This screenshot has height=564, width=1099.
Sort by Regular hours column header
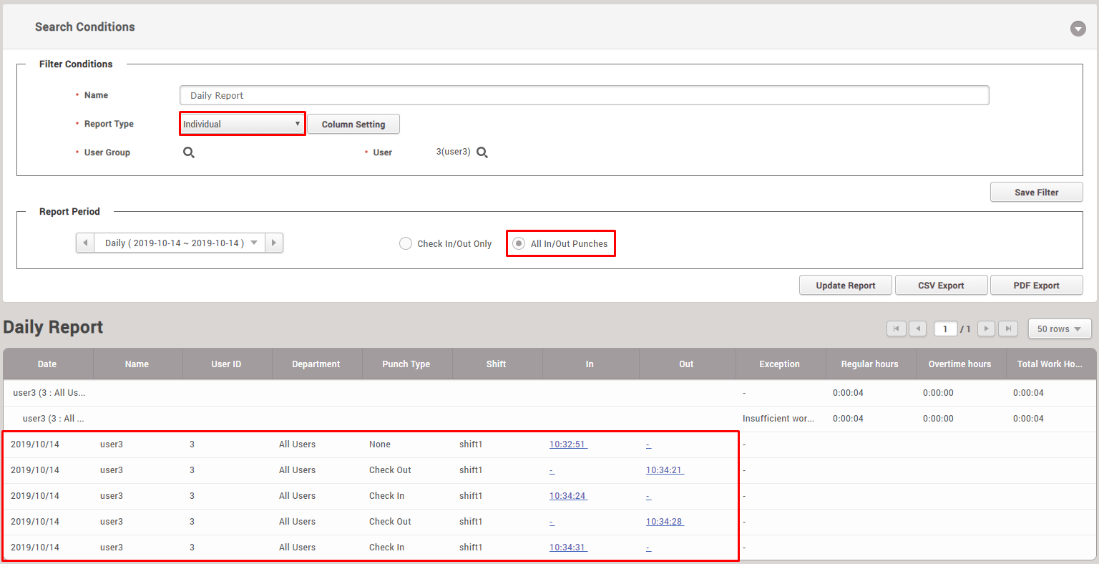tap(869, 364)
